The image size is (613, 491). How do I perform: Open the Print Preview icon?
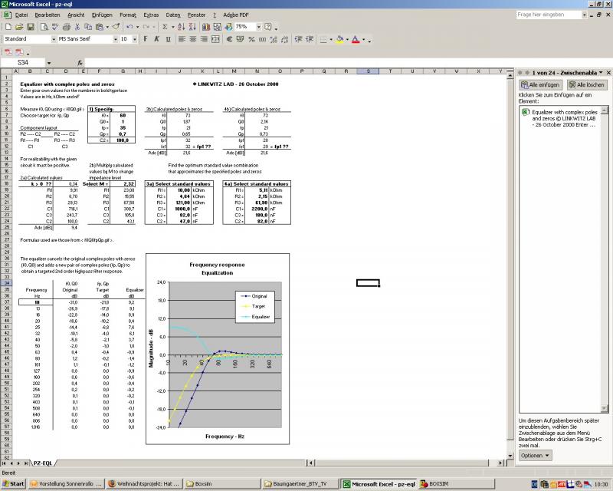[x=44, y=27]
